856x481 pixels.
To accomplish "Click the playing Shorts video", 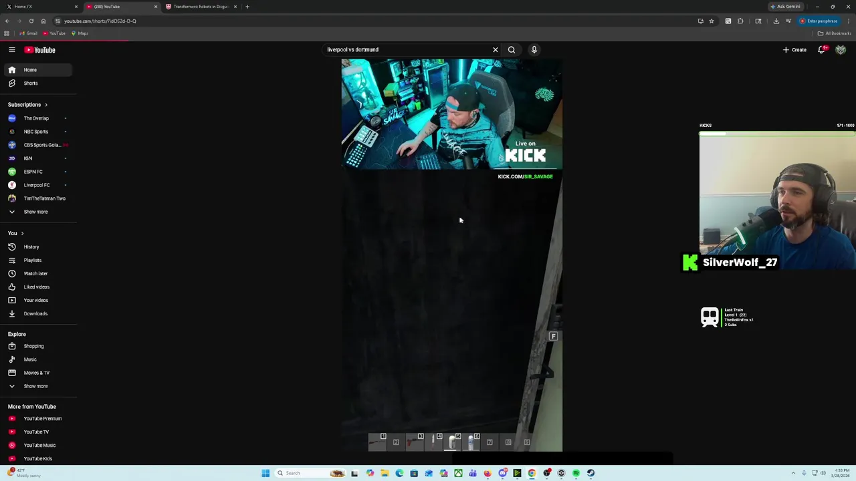I will point(451,255).
